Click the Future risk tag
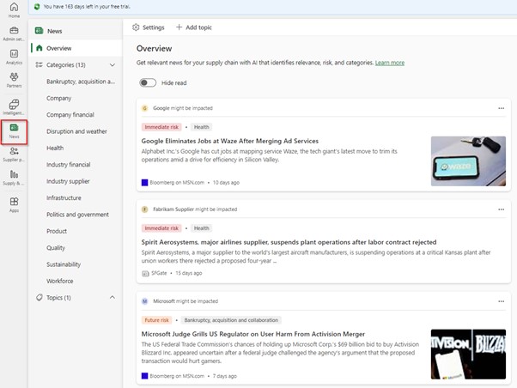Image resolution: width=517 pixels, height=388 pixels. click(x=156, y=320)
